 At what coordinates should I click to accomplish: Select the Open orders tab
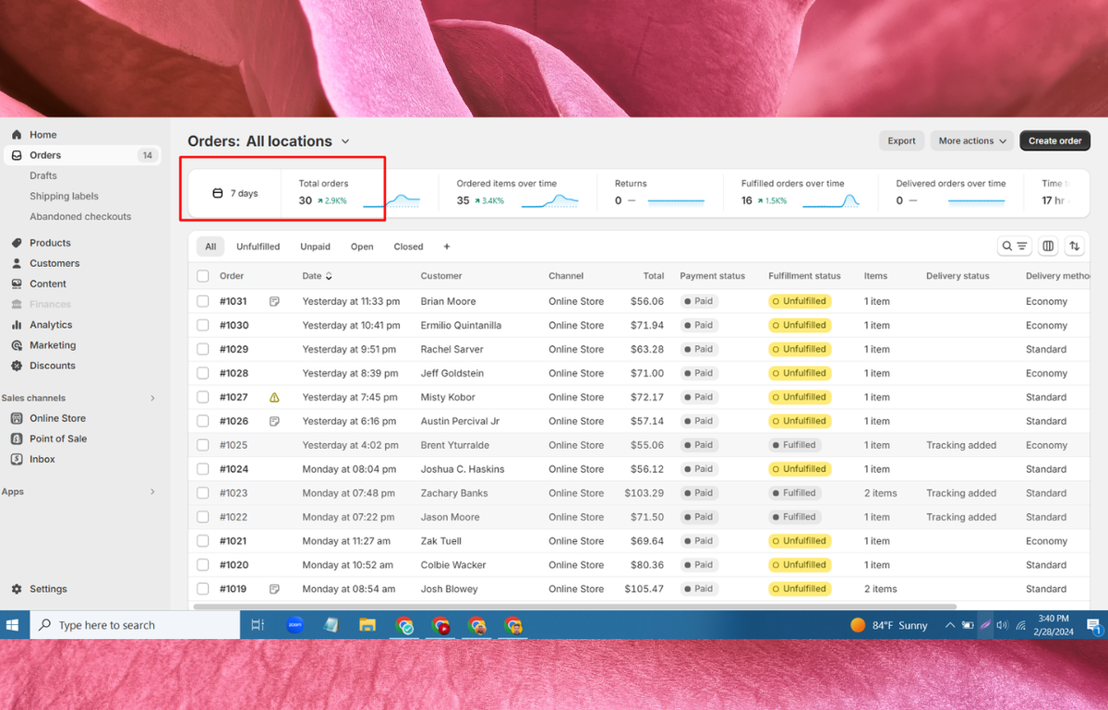click(x=362, y=247)
